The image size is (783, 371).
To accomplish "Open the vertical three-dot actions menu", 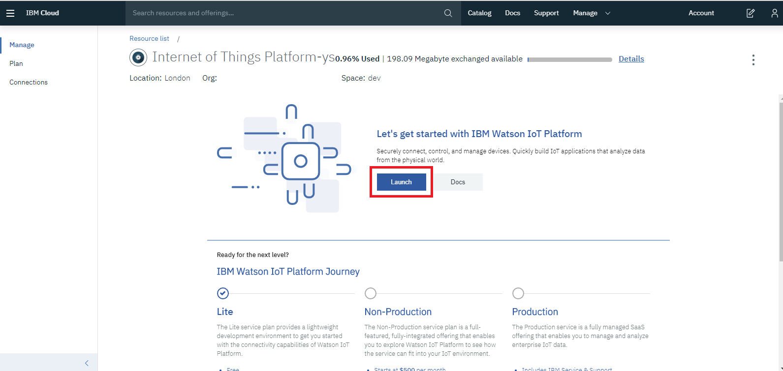I will [x=753, y=60].
